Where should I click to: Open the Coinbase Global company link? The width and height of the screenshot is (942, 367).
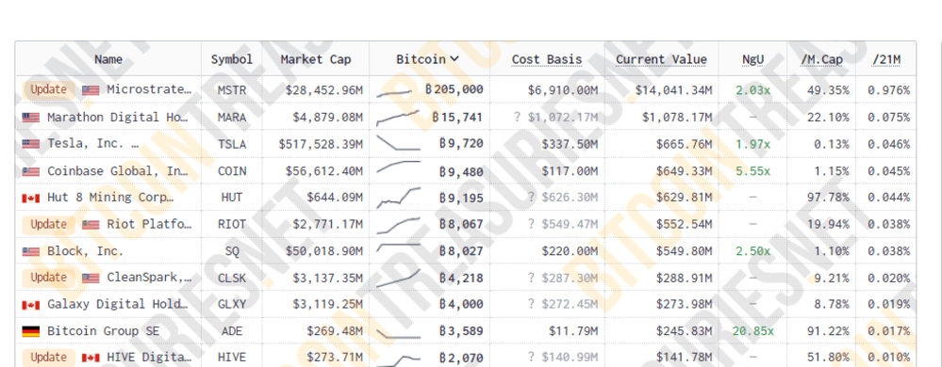[118, 171]
